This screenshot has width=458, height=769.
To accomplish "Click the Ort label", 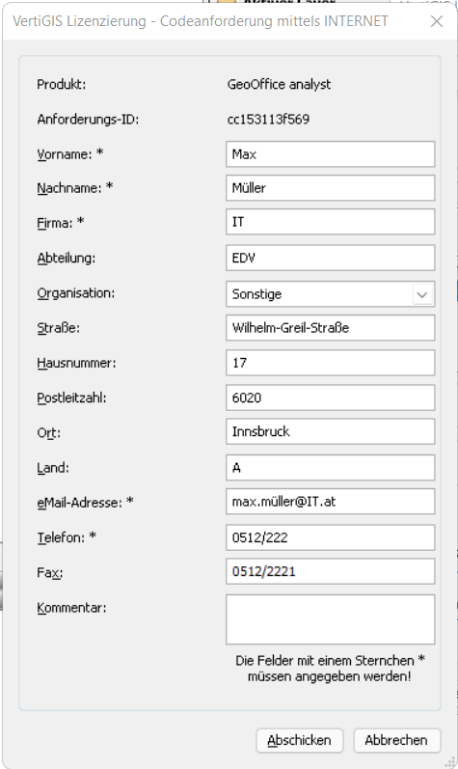I will [48, 433].
